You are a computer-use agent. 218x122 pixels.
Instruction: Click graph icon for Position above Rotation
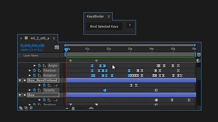[40, 70]
